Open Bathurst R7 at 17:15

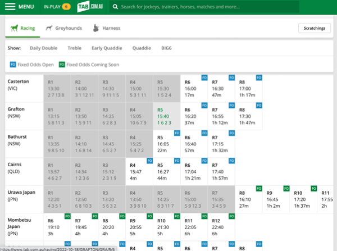[221, 144]
